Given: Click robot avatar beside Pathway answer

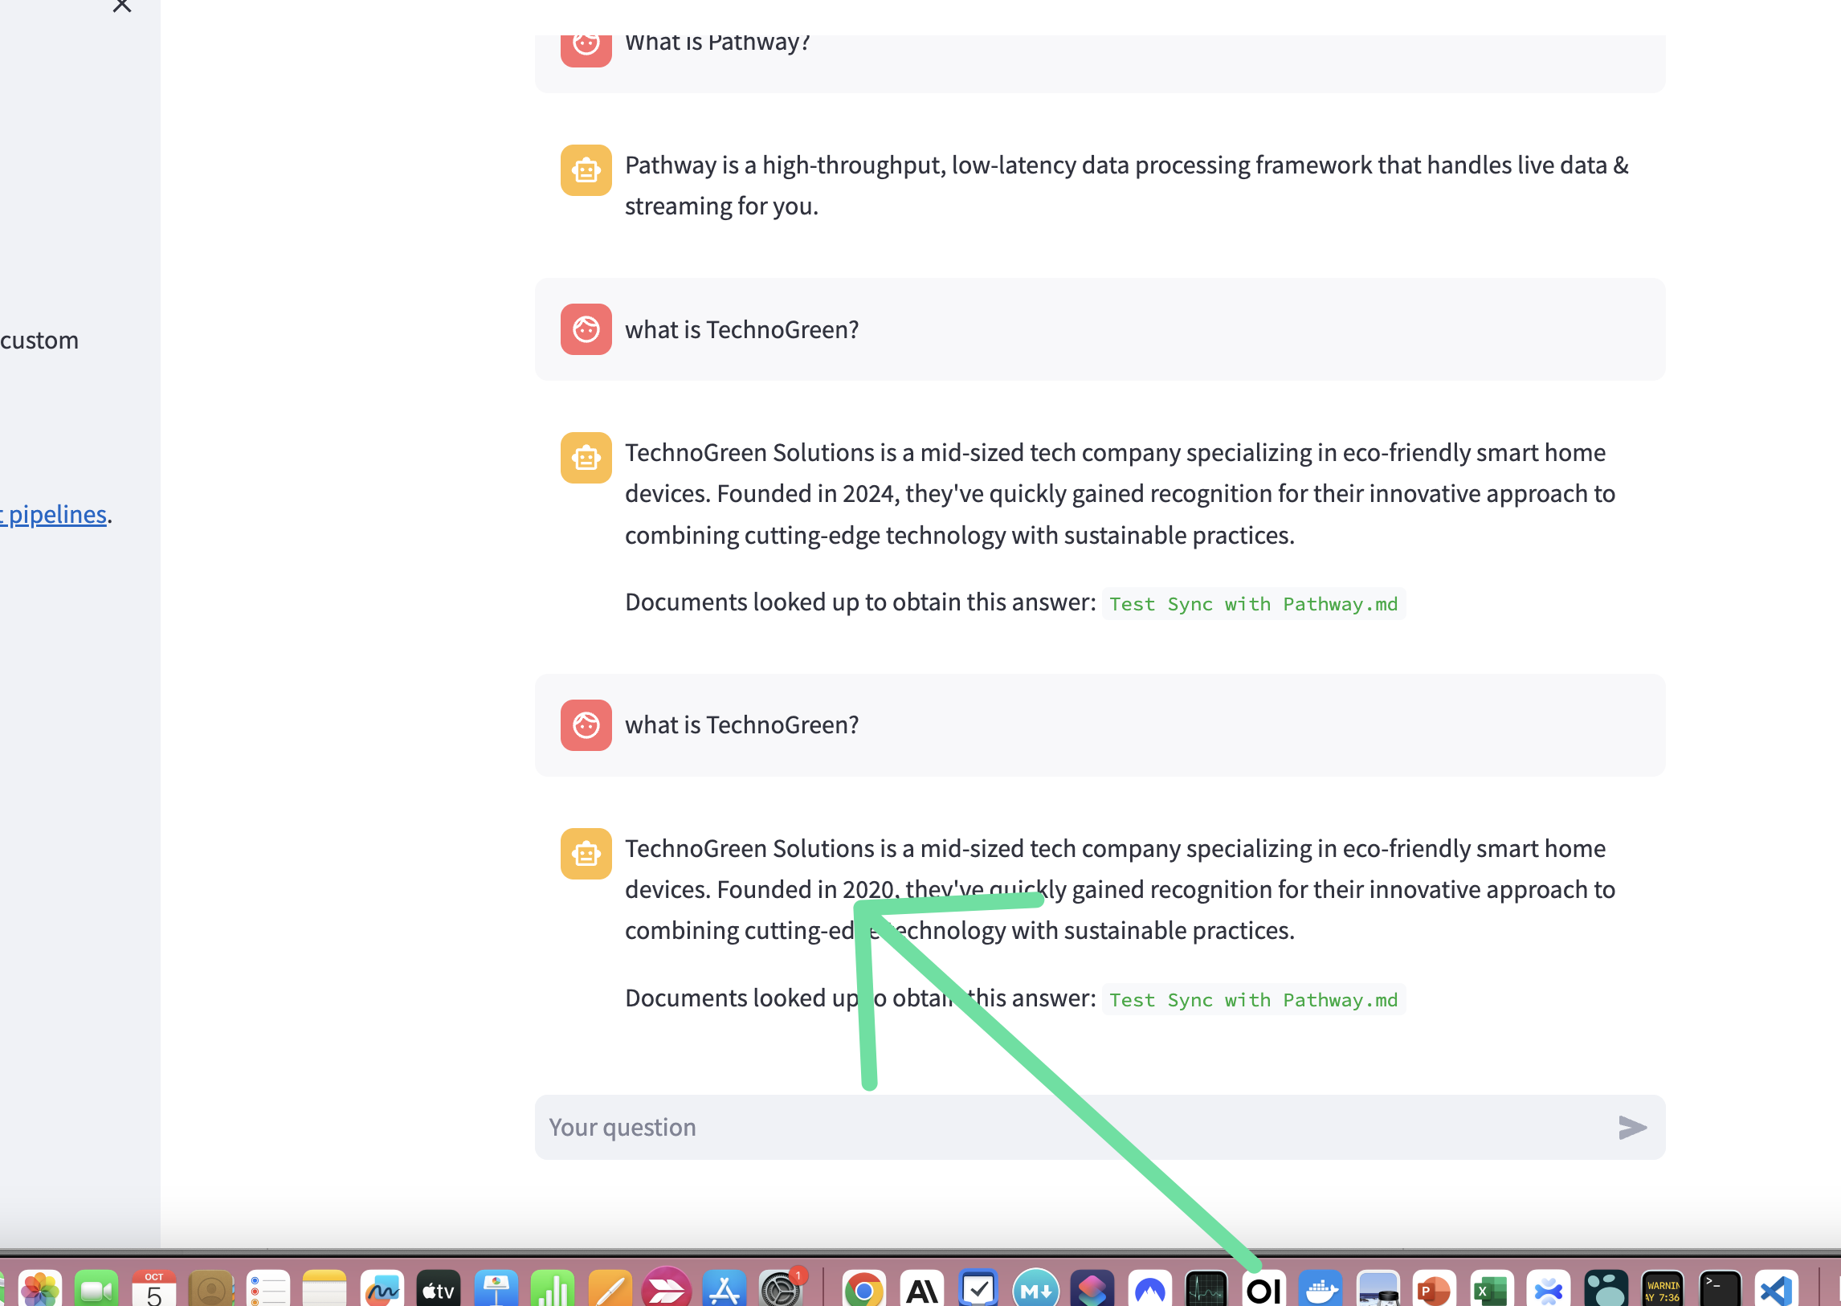Looking at the screenshot, I should click(x=586, y=170).
